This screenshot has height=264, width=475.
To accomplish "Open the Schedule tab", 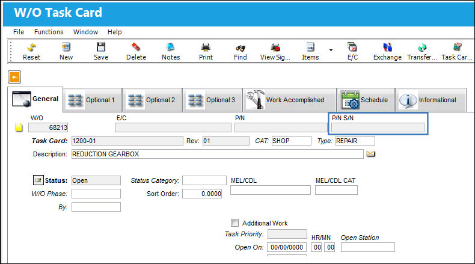I will coord(366,100).
